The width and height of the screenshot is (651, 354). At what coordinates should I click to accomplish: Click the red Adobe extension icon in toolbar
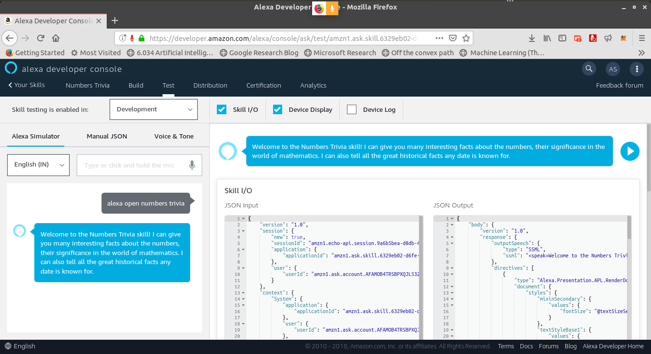click(x=593, y=38)
